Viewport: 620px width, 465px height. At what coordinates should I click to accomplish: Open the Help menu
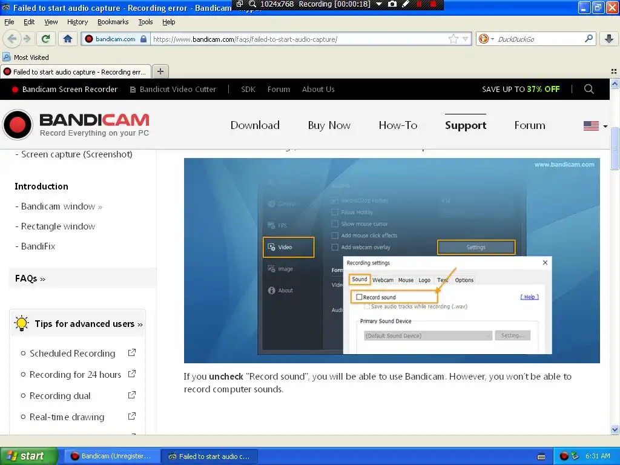pyautogui.click(x=168, y=22)
